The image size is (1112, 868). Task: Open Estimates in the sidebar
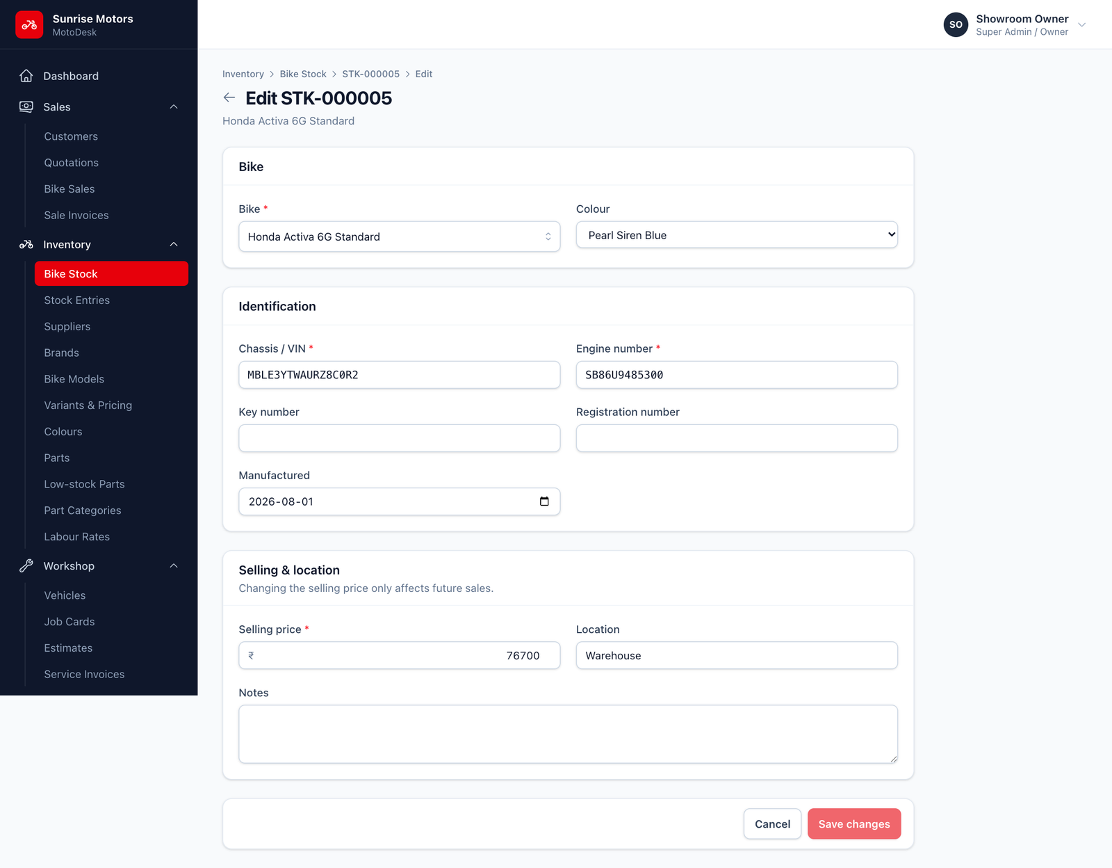pos(68,648)
